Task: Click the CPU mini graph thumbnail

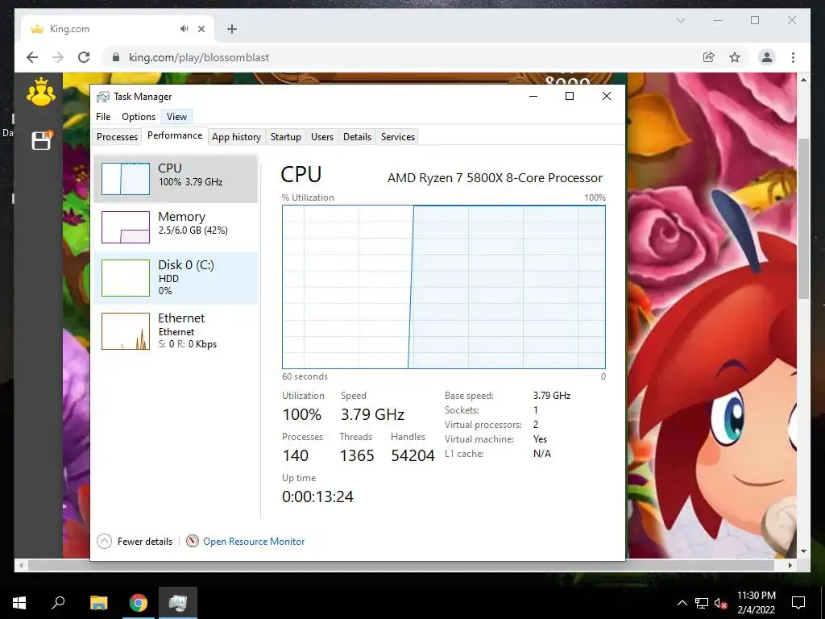Action: (126, 179)
